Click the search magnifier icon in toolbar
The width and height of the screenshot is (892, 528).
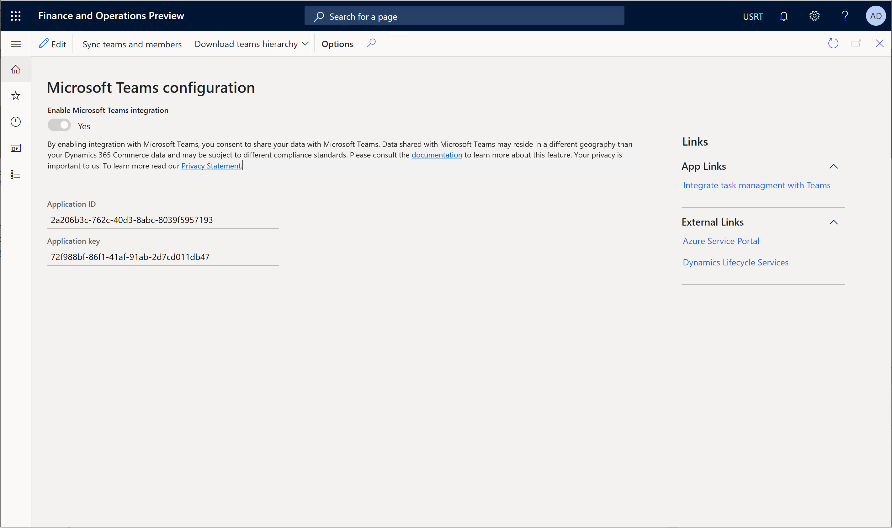(x=371, y=43)
